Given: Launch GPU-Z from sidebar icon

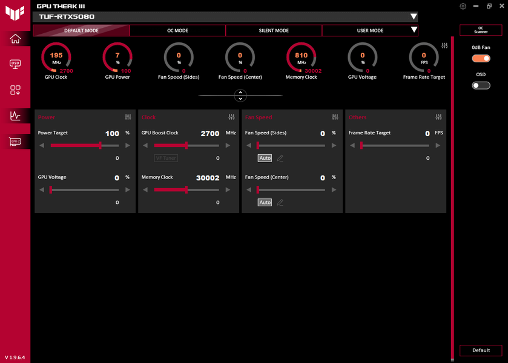Looking at the screenshot, I should 15,142.
